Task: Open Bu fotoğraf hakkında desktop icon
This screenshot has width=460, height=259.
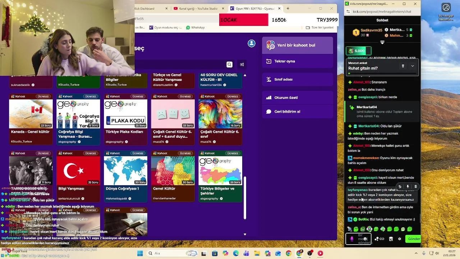Action: [446, 12]
